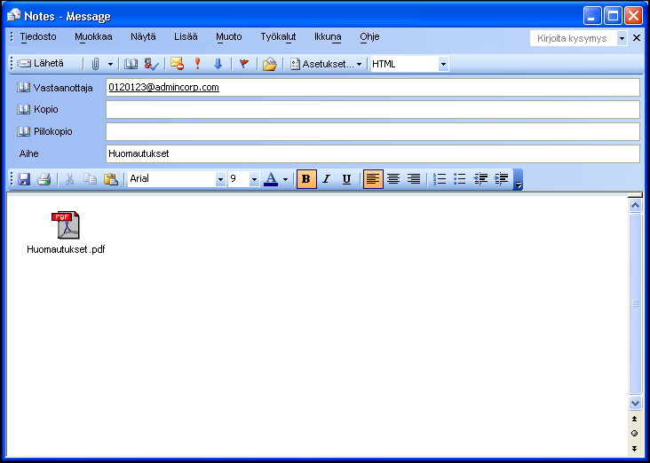Click the check names icon

[x=151, y=64]
